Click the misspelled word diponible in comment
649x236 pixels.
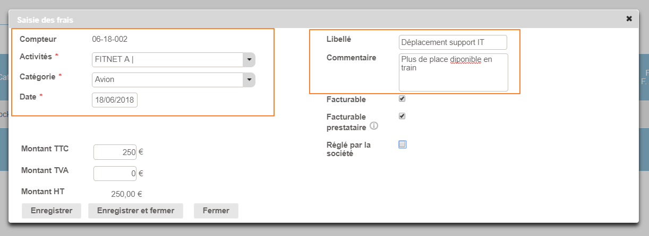(465, 60)
